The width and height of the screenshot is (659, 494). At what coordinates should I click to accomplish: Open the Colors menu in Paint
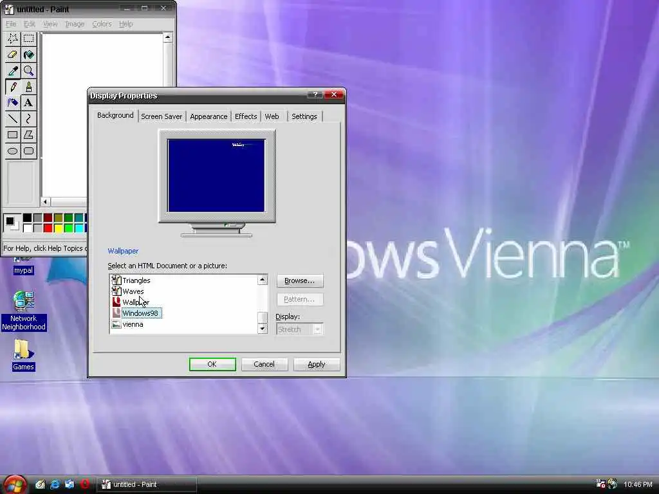pyautogui.click(x=102, y=24)
